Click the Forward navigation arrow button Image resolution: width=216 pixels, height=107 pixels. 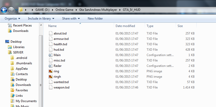click(x=11, y=10)
